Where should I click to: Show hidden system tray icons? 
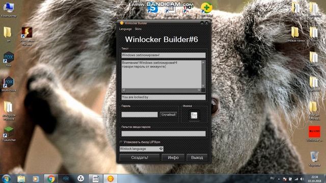[x=279, y=178]
